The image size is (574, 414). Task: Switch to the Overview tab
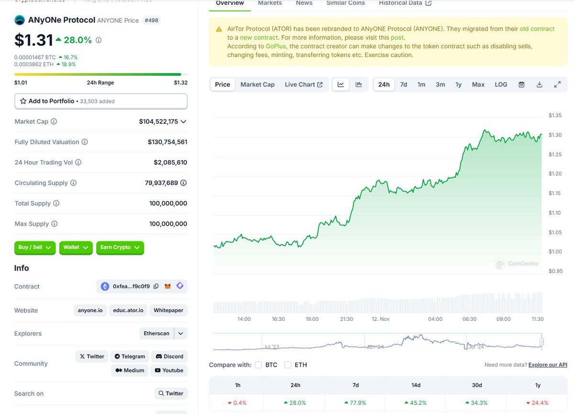click(x=230, y=3)
